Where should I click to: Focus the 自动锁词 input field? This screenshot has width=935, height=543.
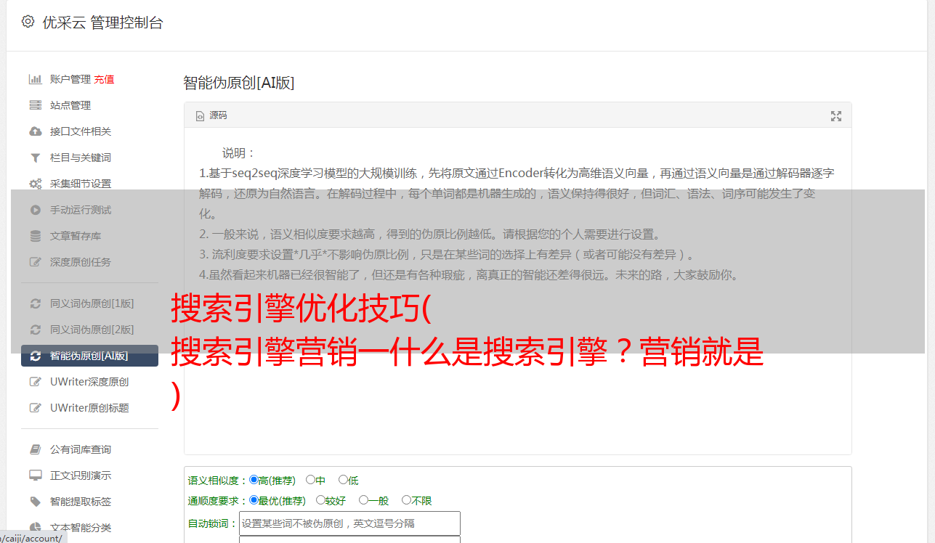pyautogui.click(x=349, y=523)
